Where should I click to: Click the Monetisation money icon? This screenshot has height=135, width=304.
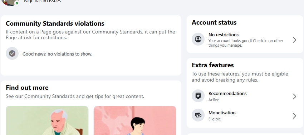[x=198, y=115]
